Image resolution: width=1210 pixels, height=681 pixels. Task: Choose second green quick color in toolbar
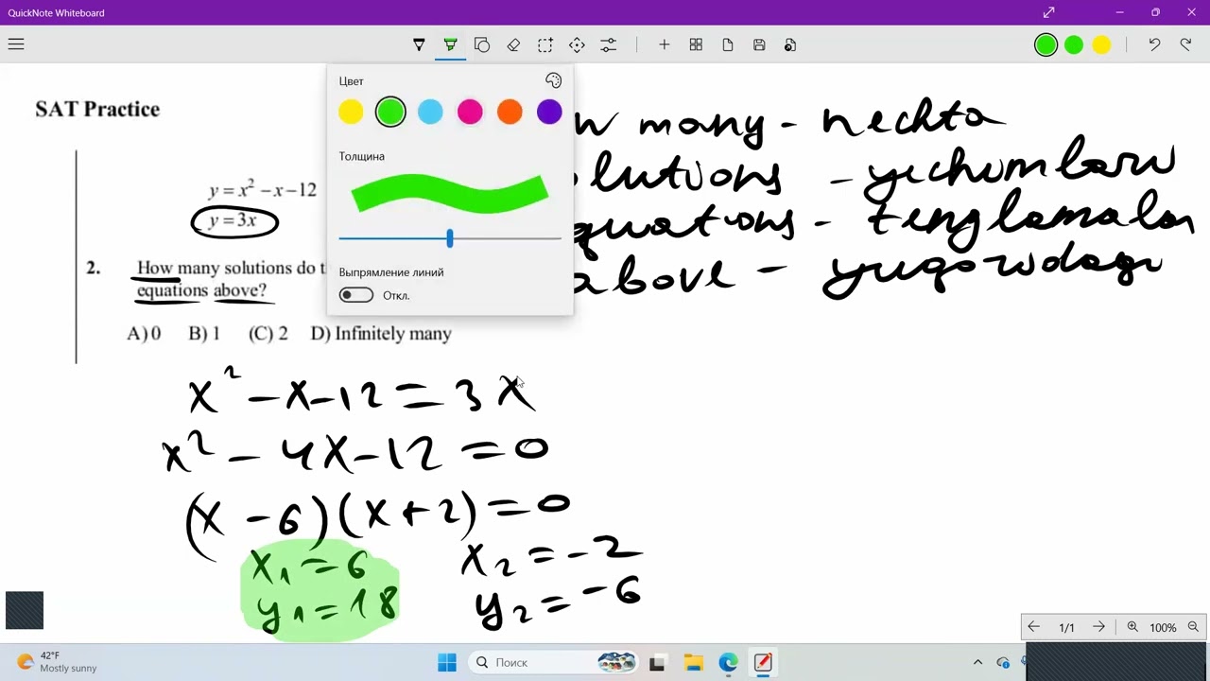pyautogui.click(x=1074, y=44)
